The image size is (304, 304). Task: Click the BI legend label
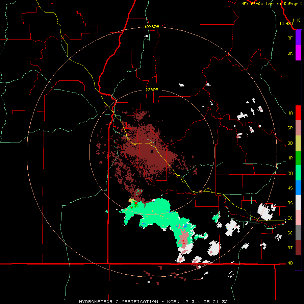pos(290,248)
